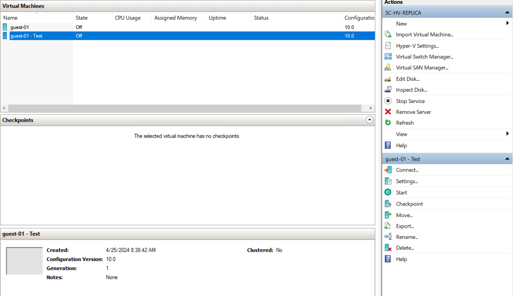Click the Created date value 4/25/2024 8:38:42 AM
513x296 pixels.
coord(131,250)
